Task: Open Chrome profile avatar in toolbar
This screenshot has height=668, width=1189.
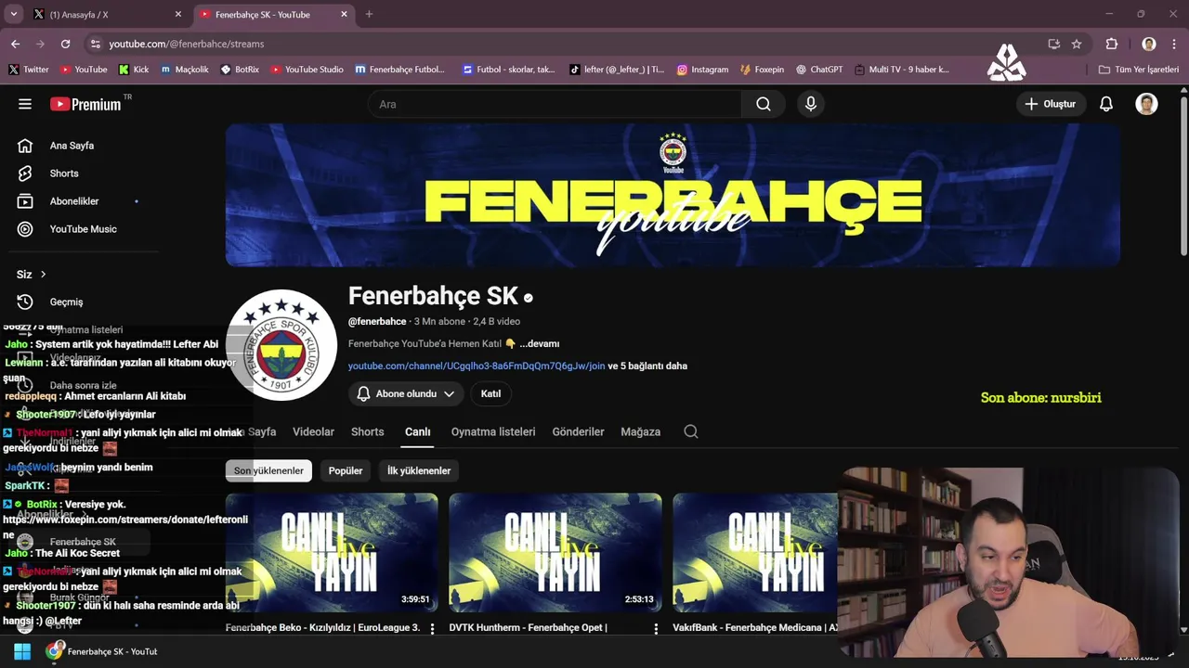Action: (x=1149, y=44)
